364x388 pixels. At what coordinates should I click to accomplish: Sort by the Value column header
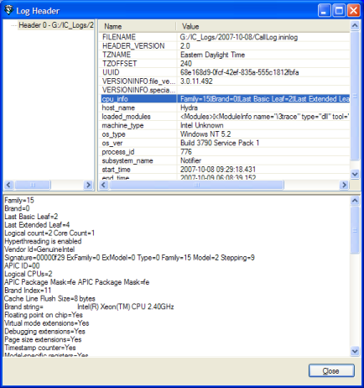[263, 26]
